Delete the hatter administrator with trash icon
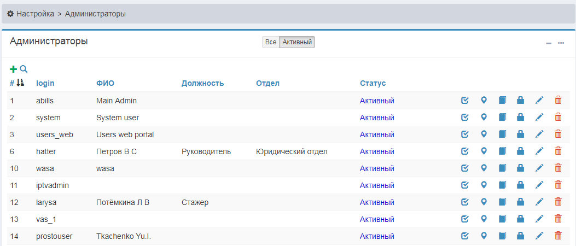Image resolution: width=576 pixels, height=246 pixels. point(558,151)
